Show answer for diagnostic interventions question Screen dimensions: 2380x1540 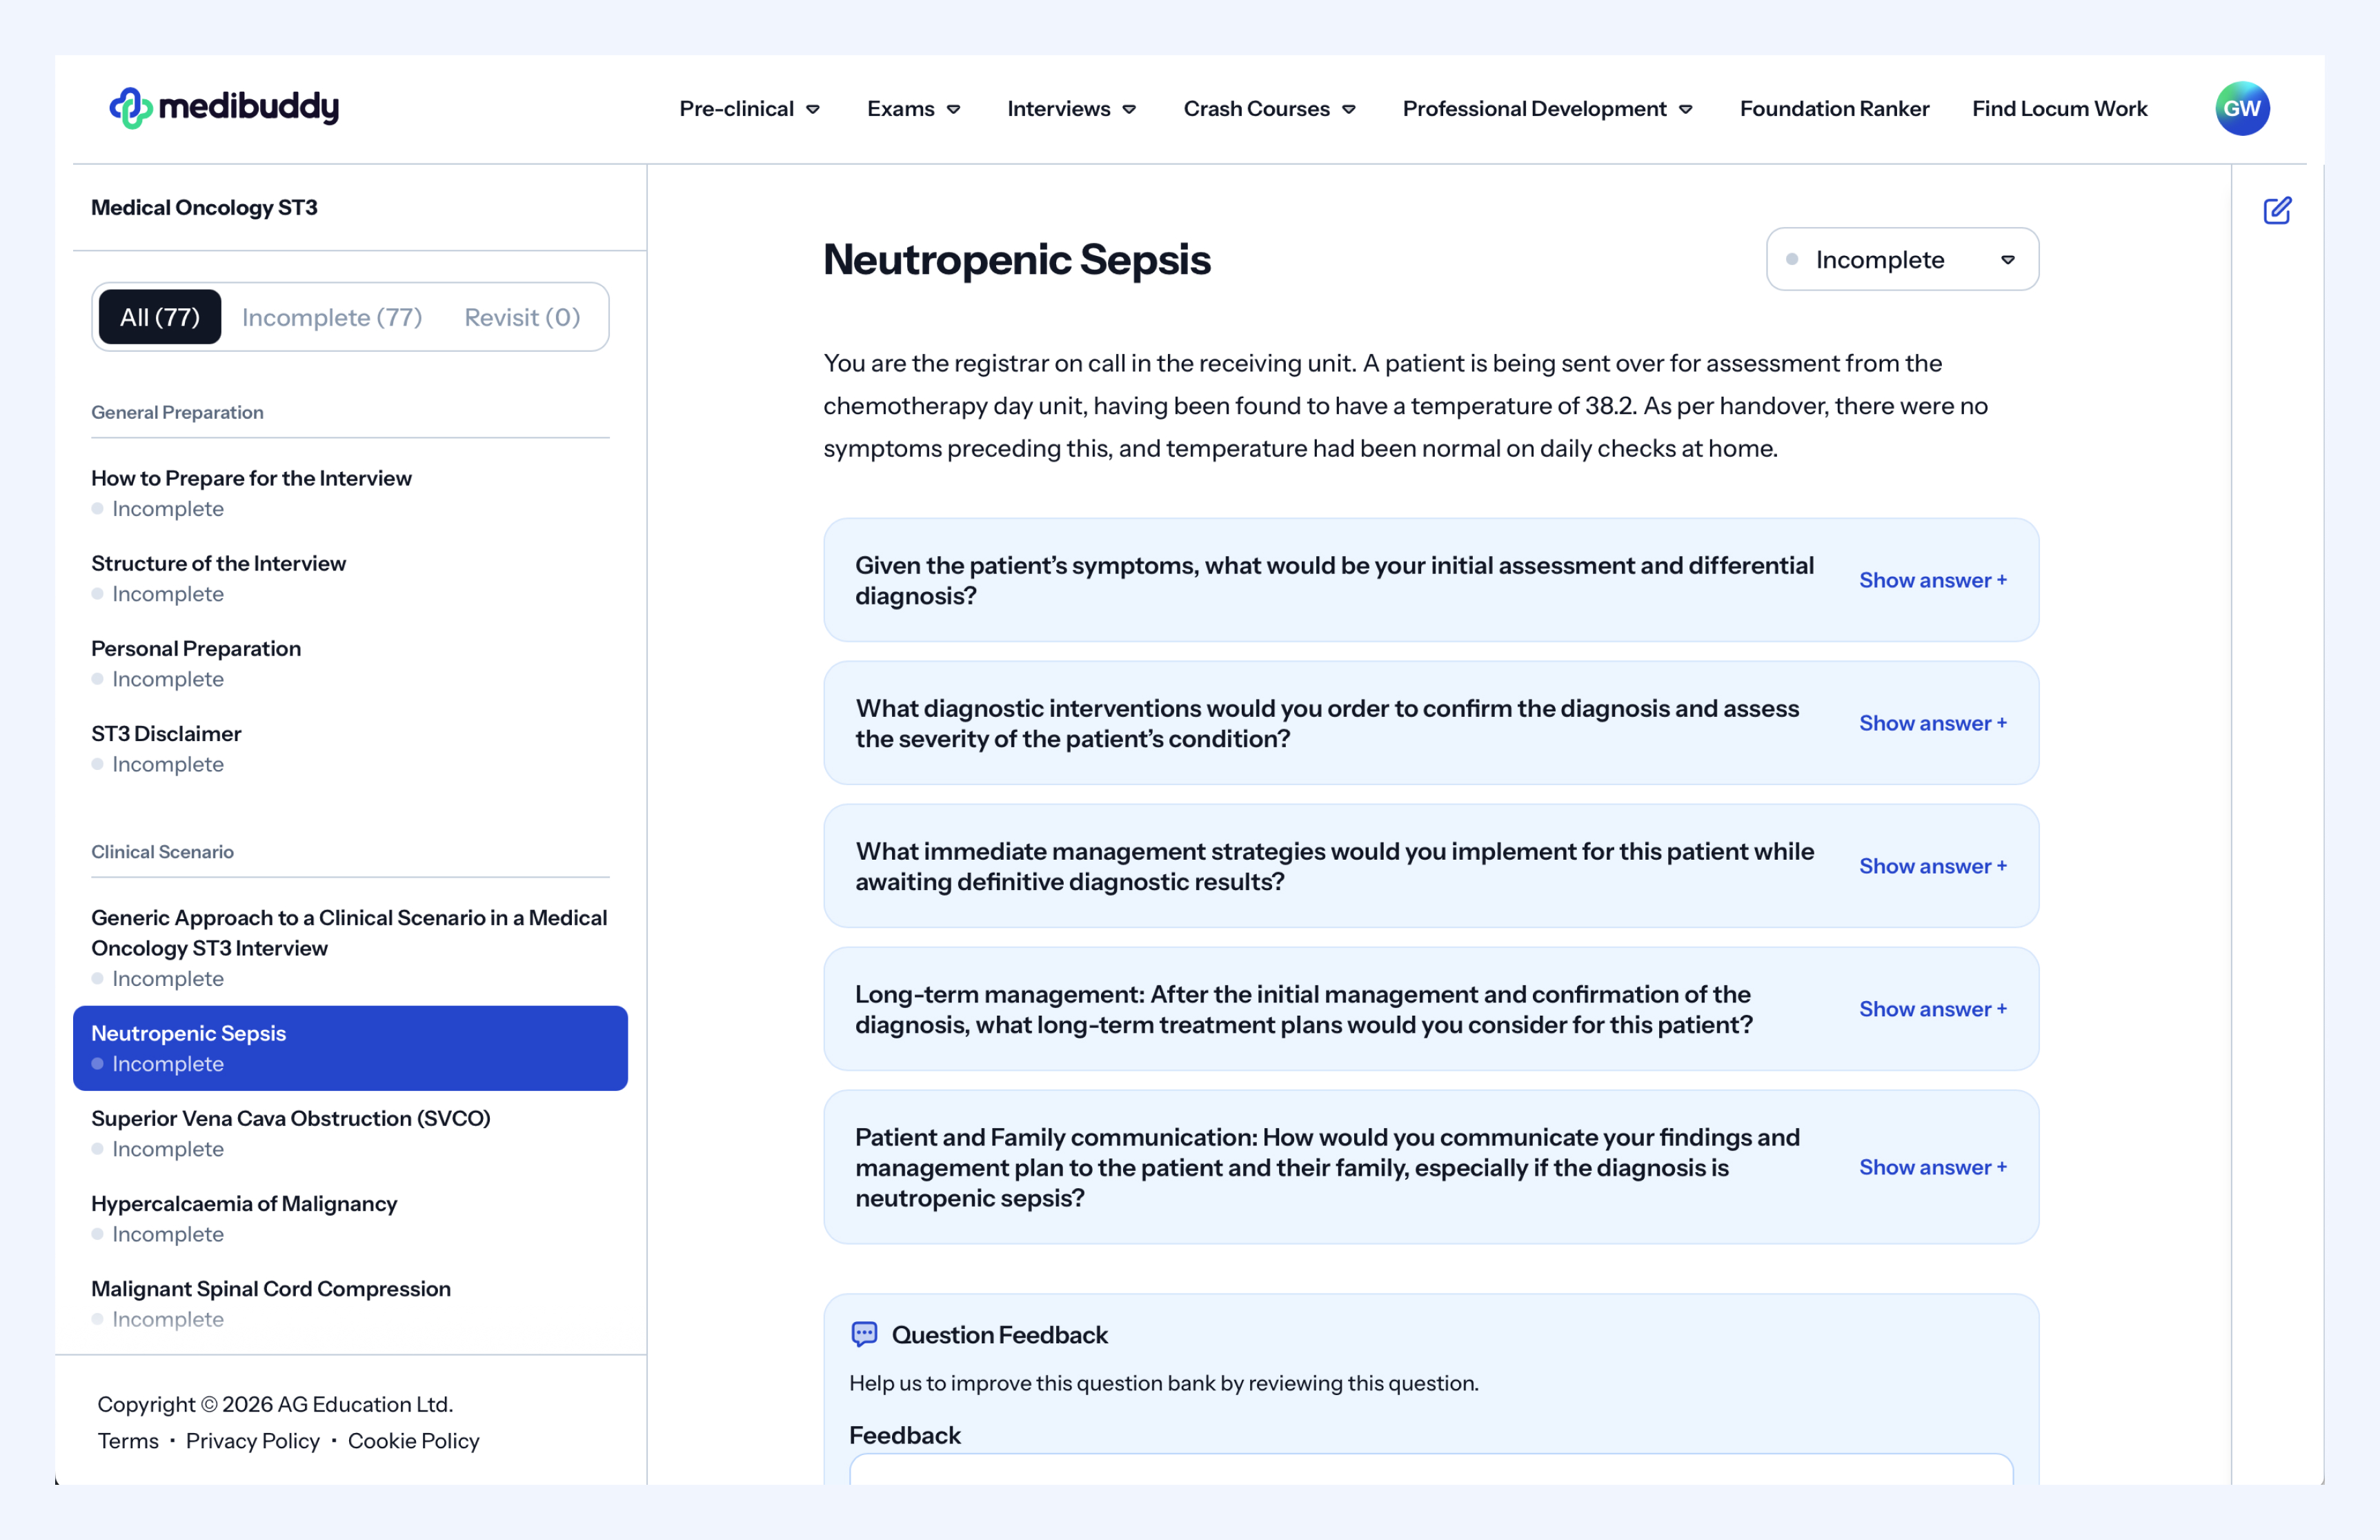1931,723
